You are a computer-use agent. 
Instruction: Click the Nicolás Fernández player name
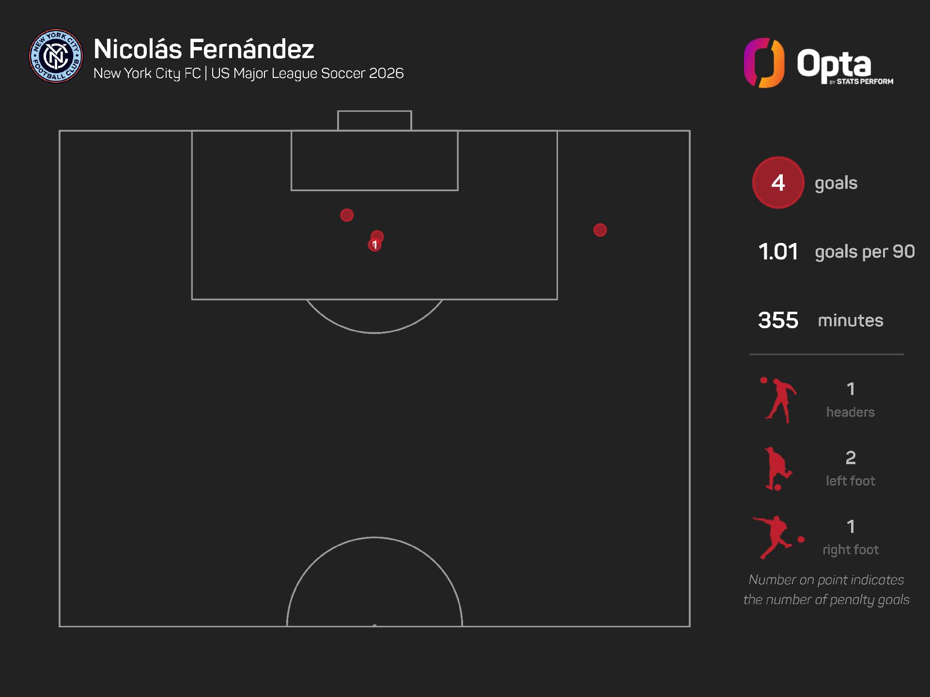click(204, 49)
